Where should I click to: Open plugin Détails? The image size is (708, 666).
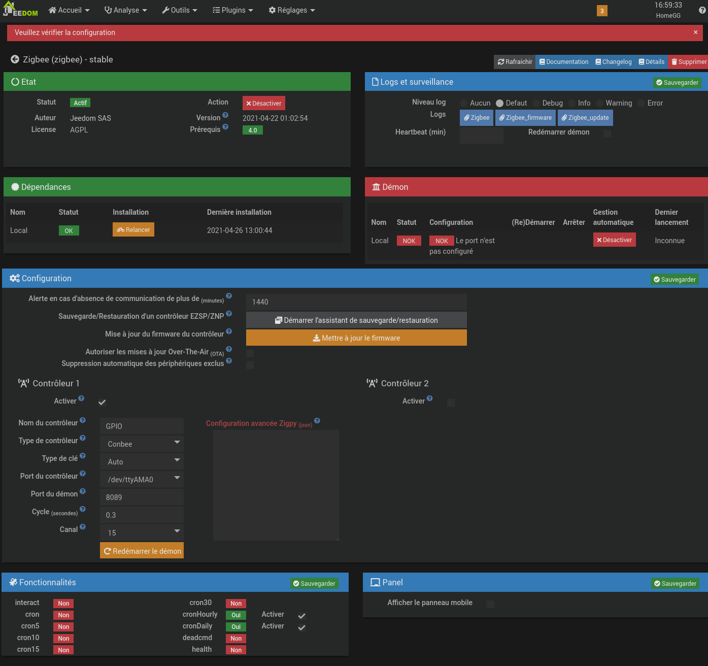(651, 62)
